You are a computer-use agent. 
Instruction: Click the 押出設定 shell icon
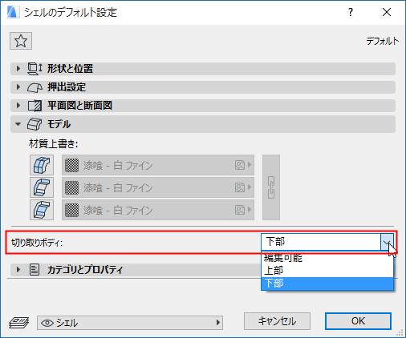35,87
